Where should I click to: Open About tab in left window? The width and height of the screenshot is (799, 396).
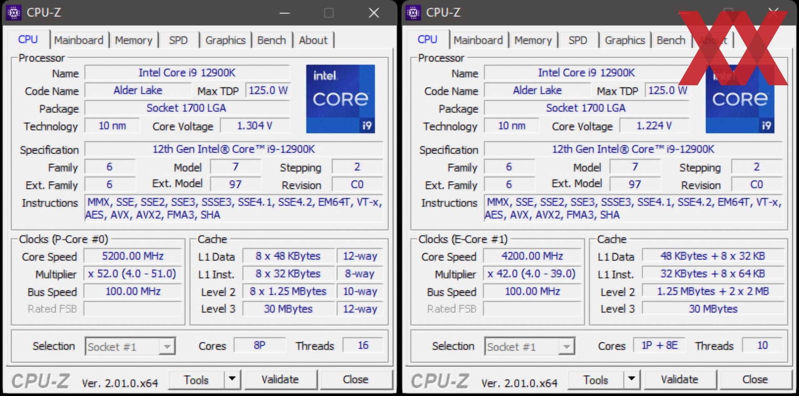coord(313,40)
